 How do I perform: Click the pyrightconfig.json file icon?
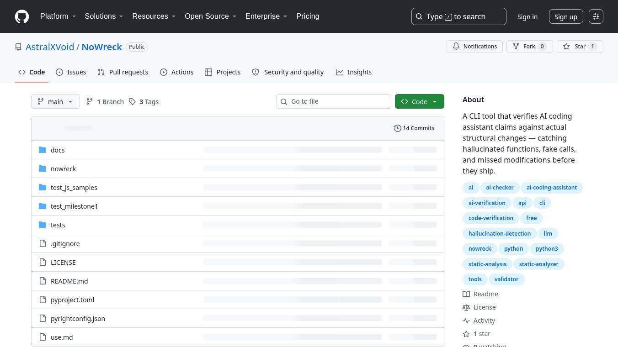point(43,318)
